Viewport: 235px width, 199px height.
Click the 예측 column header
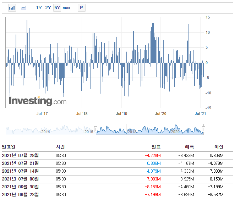[x=190, y=147]
